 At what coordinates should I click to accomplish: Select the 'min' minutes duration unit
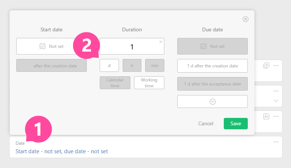[155, 66]
